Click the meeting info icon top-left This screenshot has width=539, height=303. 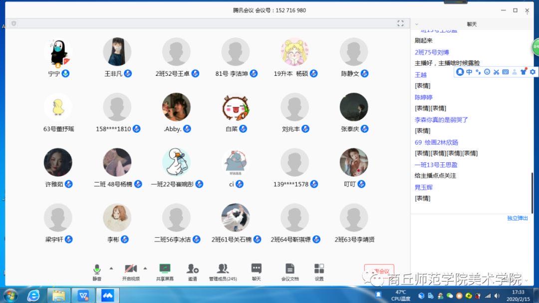(x=14, y=23)
